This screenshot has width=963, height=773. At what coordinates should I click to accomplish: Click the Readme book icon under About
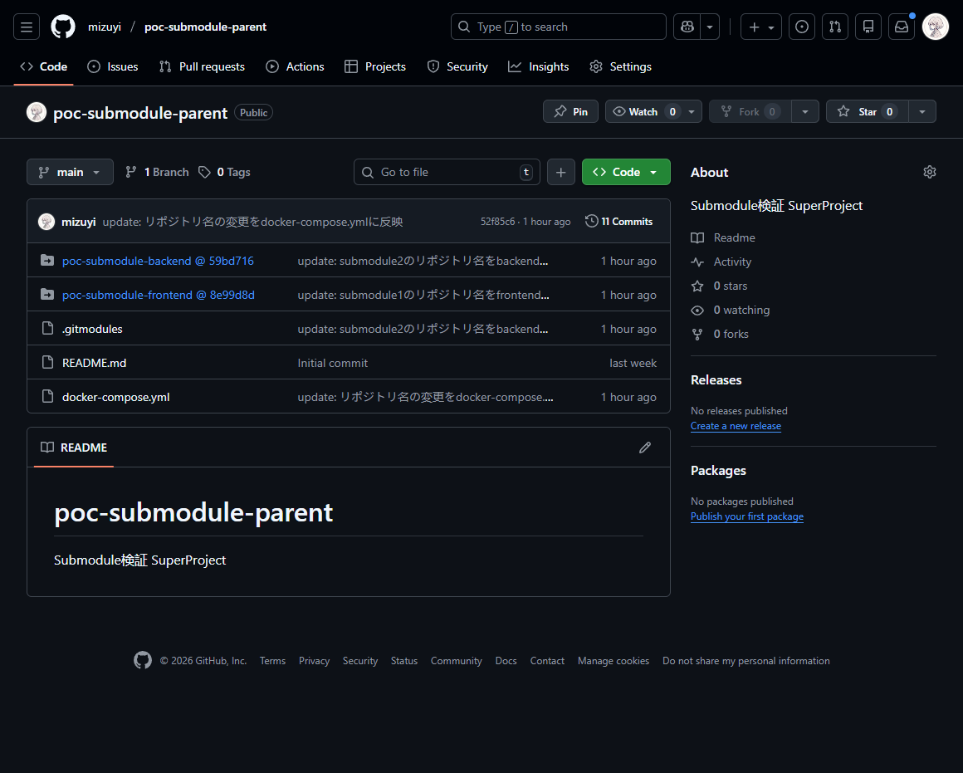pyautogui.click(x=697, y=237)
